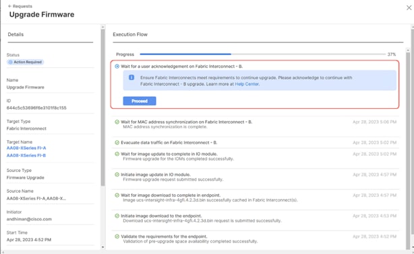
Task: Click Details panel scroll down arrow
Action: pyautogui.click(x=102, y=247)
